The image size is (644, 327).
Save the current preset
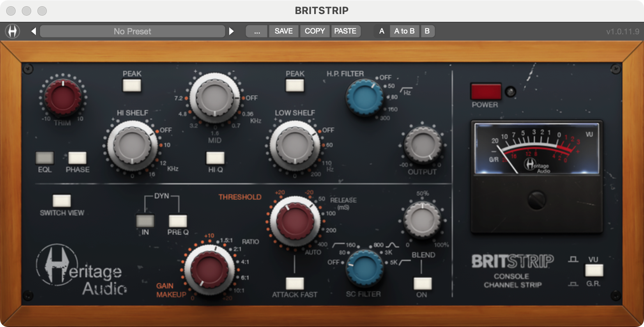click(283, 31)
